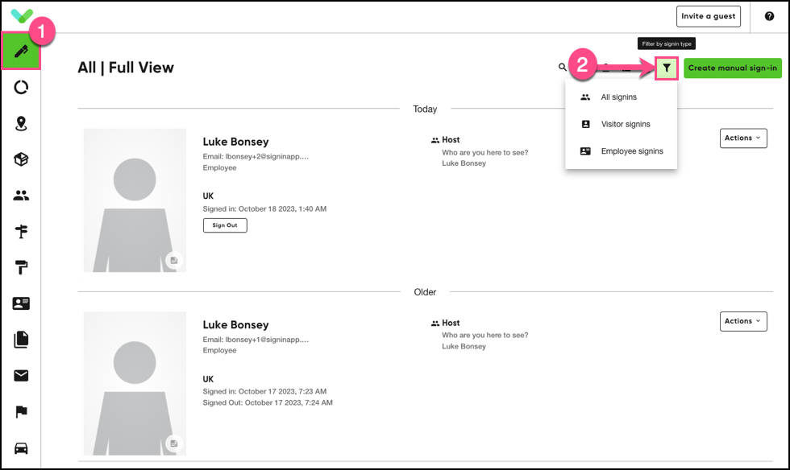This screenshot has height=470, width=790.
Task: Open the location pin icon in the sidebar
Action: (21, 123)
